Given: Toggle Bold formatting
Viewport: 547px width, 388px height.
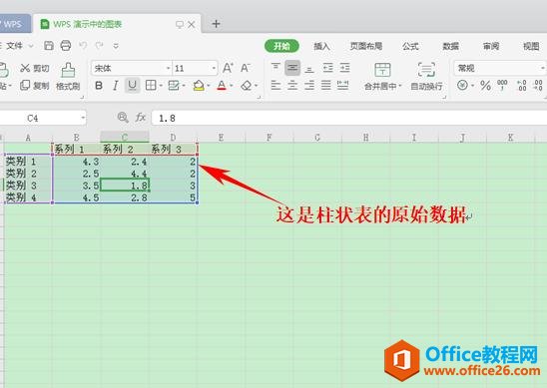Looking at the screenshot, I should pos(99,86).
